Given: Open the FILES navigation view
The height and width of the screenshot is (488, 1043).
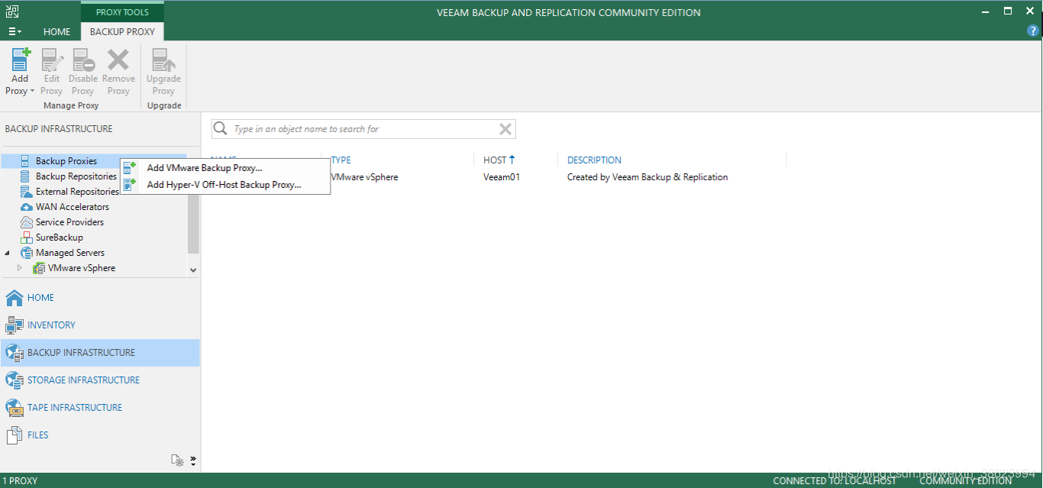Looking at the screenshot, I should tap(100, 435).
